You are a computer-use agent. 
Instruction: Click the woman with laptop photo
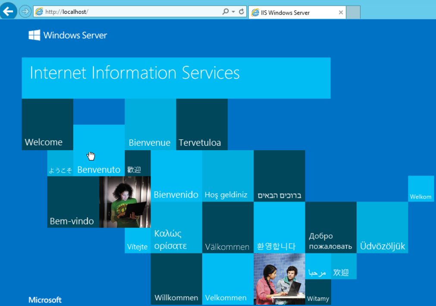125,202
